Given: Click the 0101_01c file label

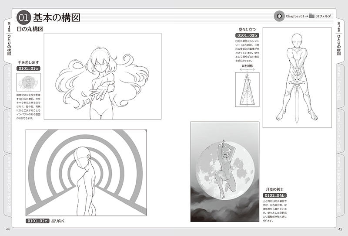Looking at the screenshot, I should (28, 68).
